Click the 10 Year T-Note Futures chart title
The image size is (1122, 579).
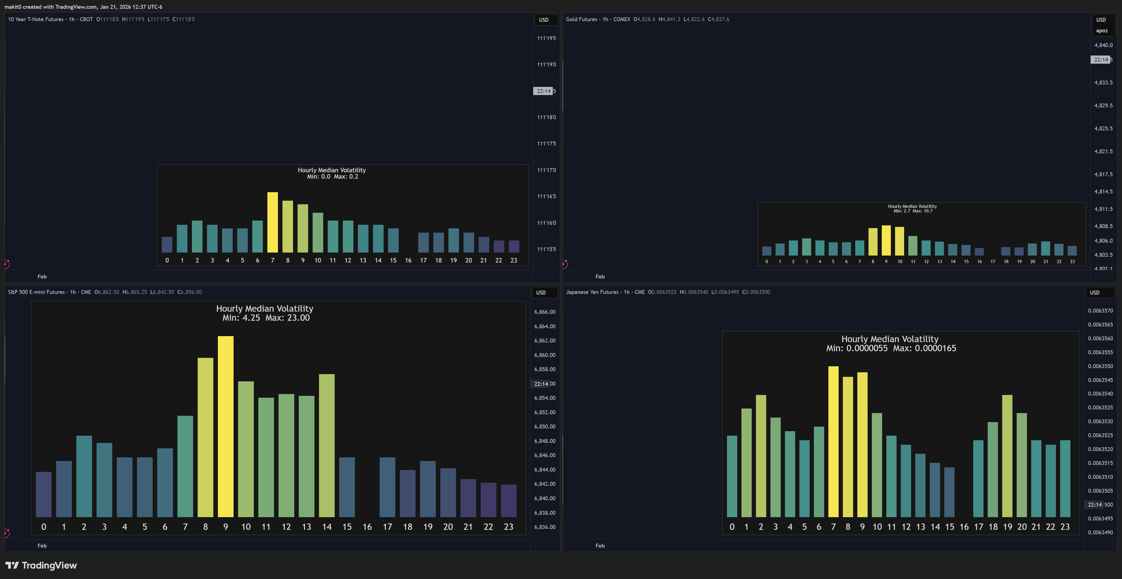[36, 19]
